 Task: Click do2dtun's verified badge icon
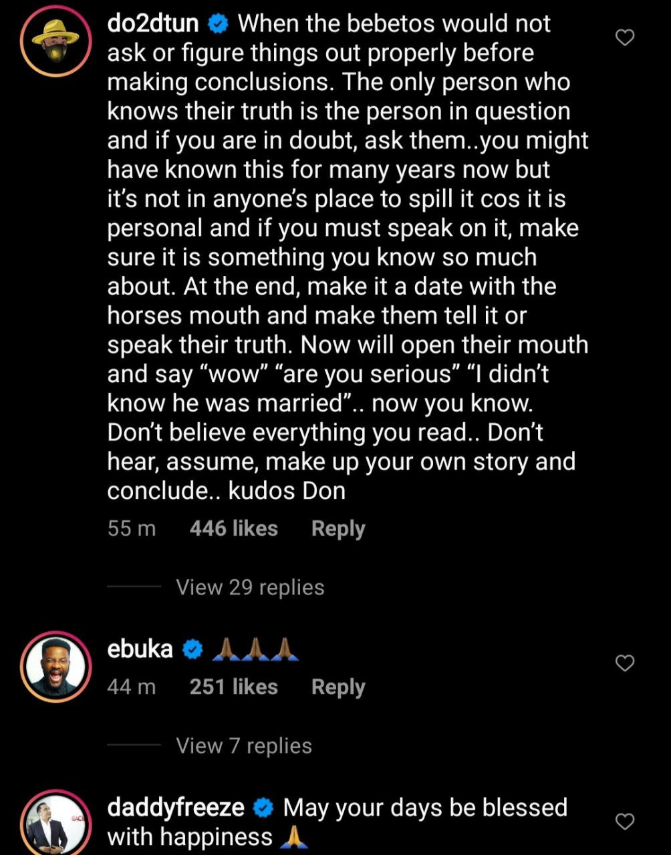tap(218, 25)
